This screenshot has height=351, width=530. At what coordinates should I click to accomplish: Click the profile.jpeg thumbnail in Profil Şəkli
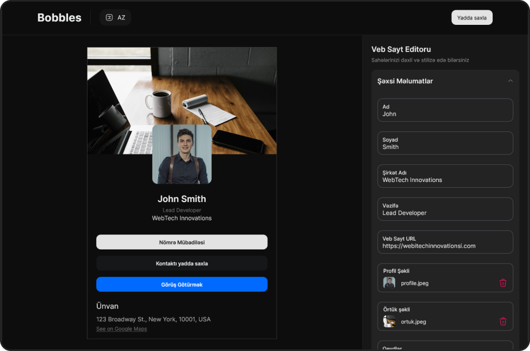[389, 283]
